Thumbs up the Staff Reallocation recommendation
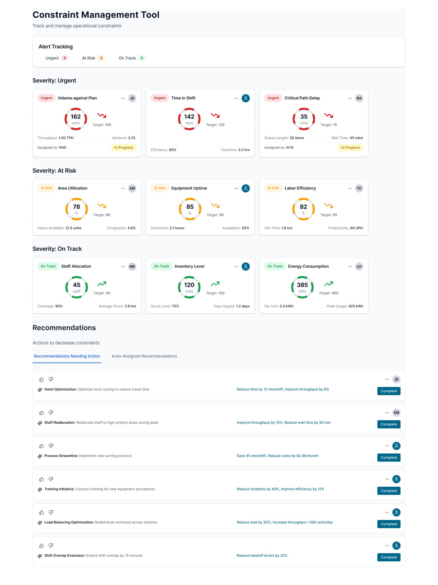This screenshot has height=585, width=438. 41,413
